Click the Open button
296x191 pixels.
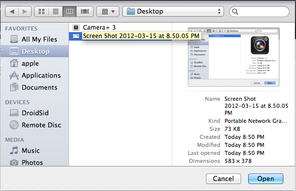pos(266,178)
